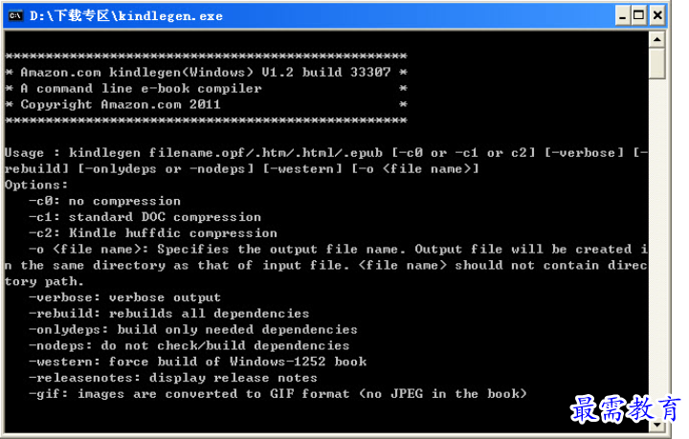Viewport: 689px width, 439px height.
Task: Click the '-c1: standard DOC compression' line
Action: click(144, 217)
